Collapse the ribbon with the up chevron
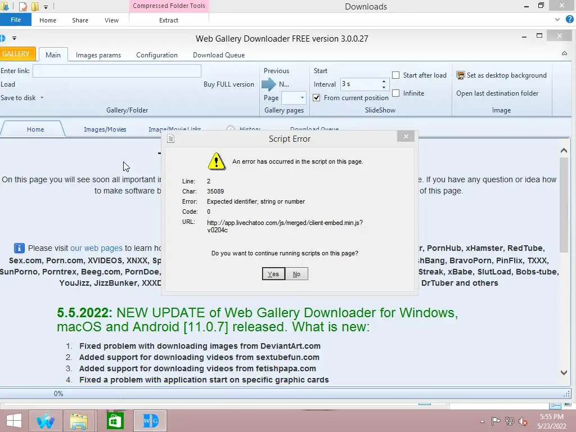Image resolution: width=576 pixels, height=432 pixels. coord(564,53)
